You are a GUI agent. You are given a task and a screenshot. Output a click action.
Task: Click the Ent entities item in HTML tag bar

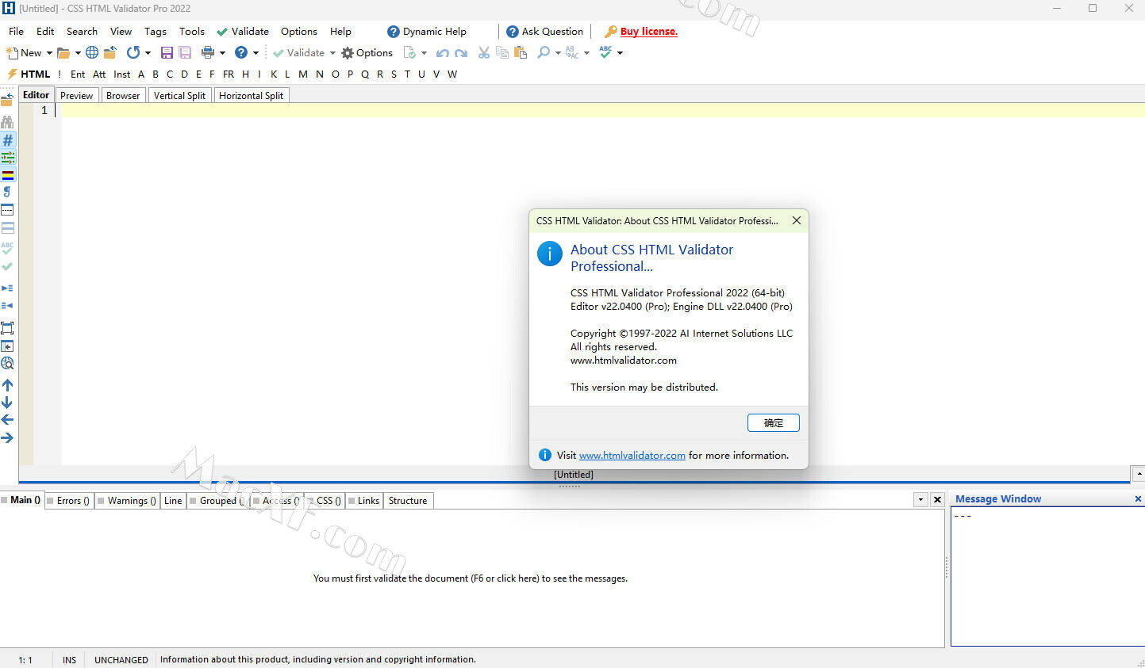pyautogui.click(x=78, y=74)
